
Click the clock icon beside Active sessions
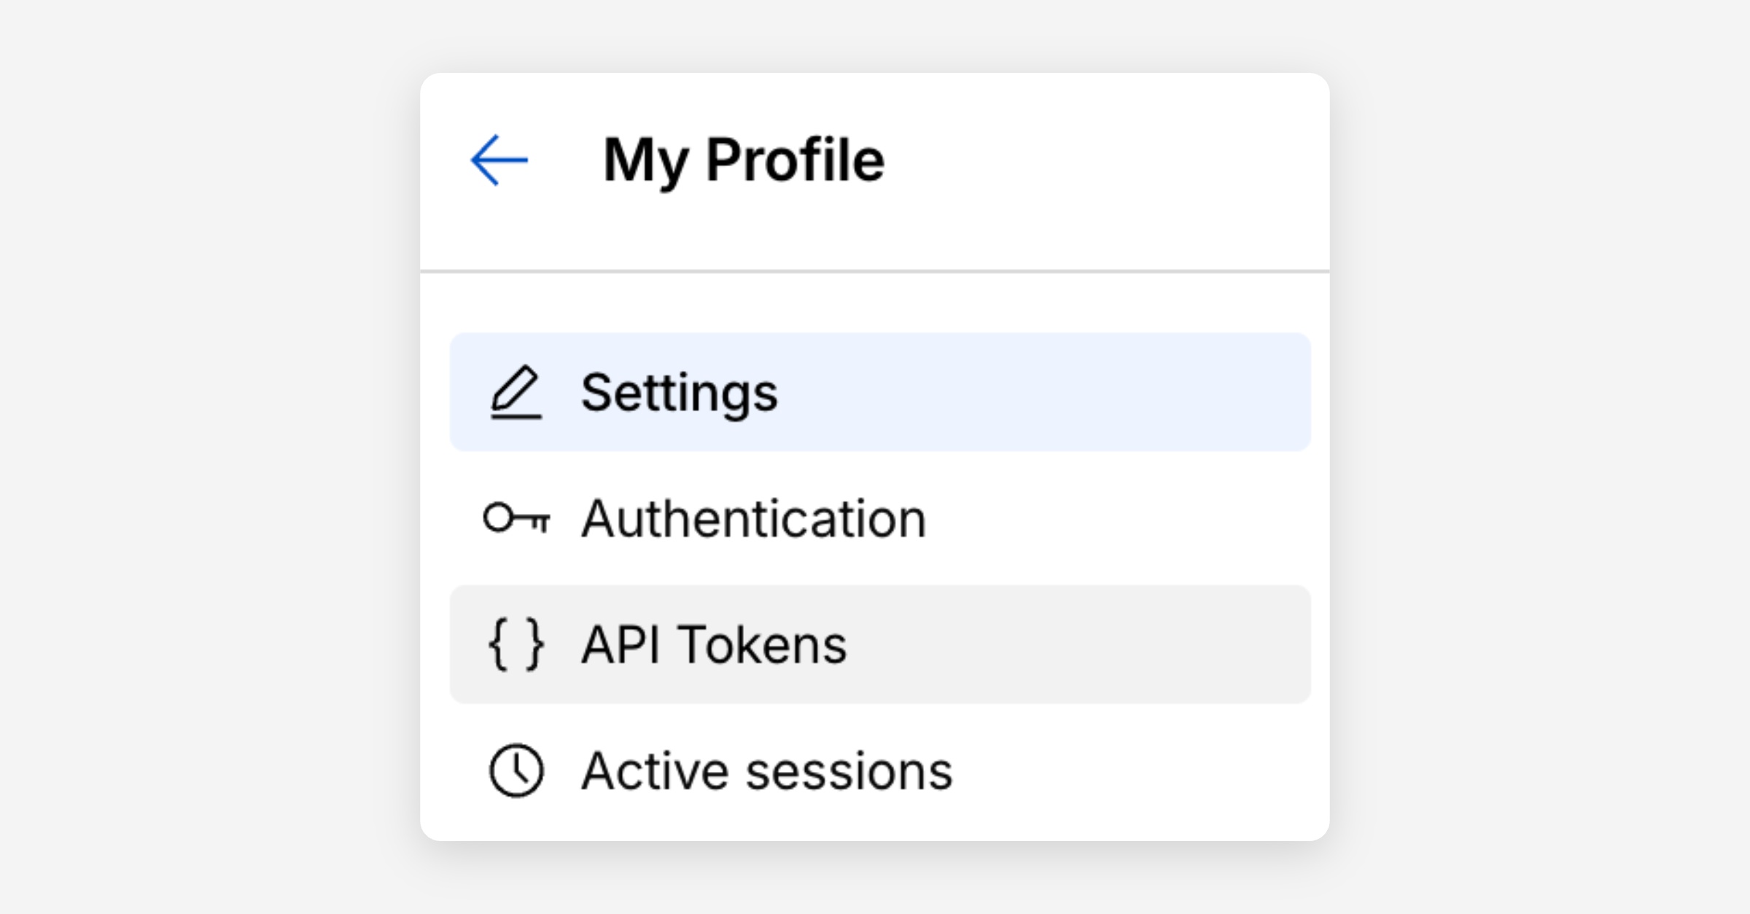pyautogui.click(x=516, y=770)
